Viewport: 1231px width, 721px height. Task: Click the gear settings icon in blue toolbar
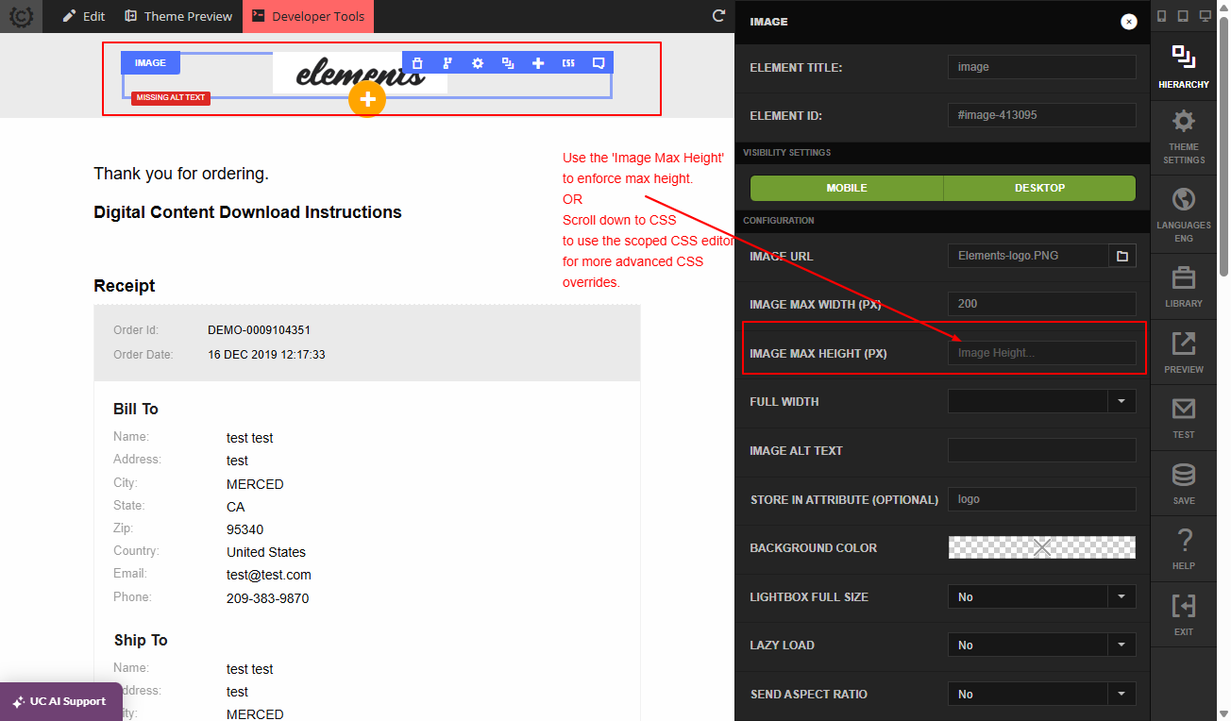(478, 63)
